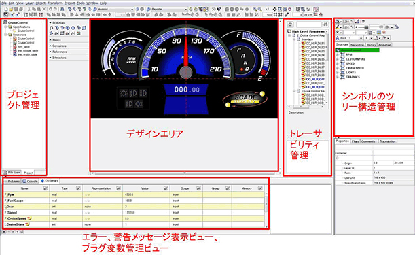Select the GRAPHICS item in Structure tree

pos(353,77)
